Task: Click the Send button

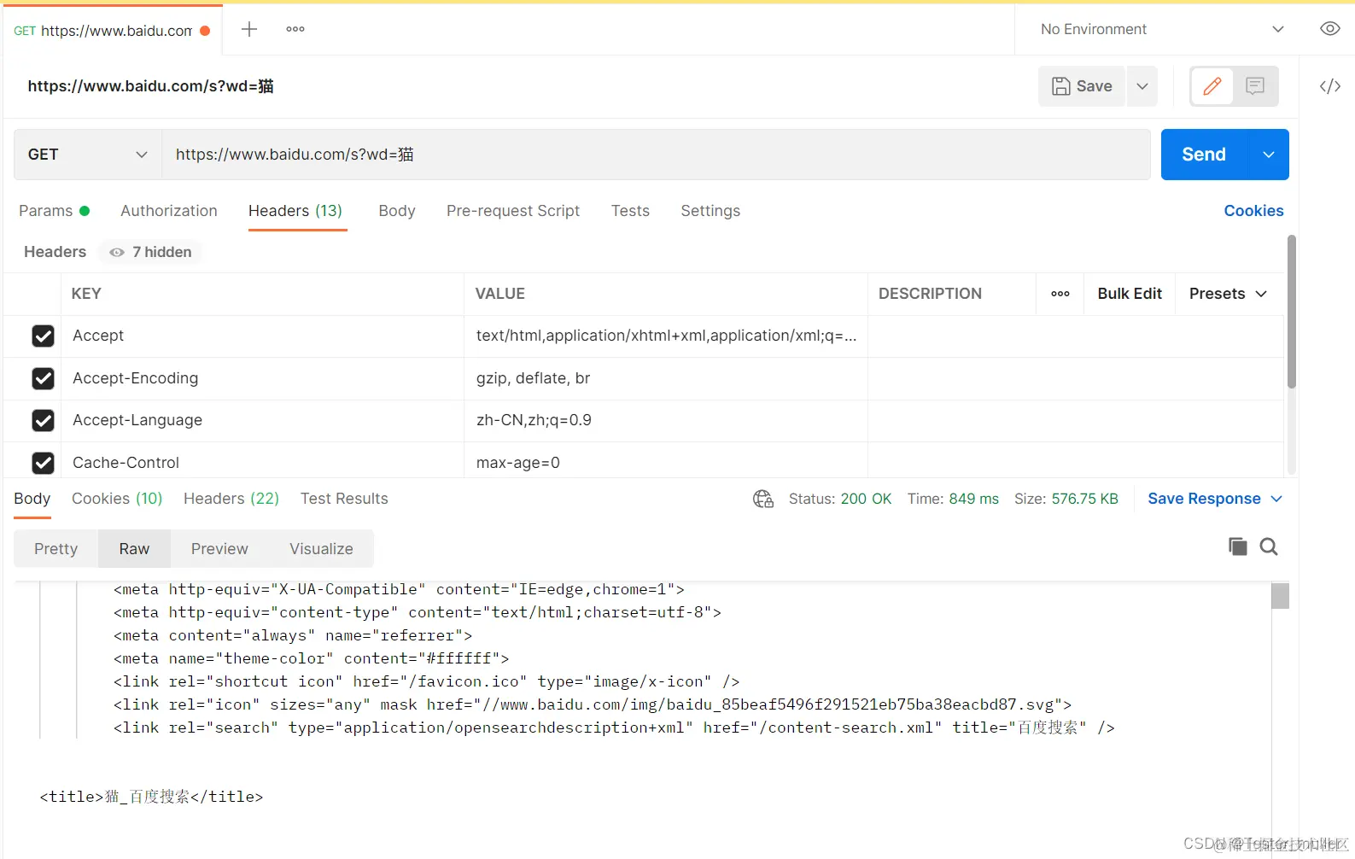Action: point(1204,155)
